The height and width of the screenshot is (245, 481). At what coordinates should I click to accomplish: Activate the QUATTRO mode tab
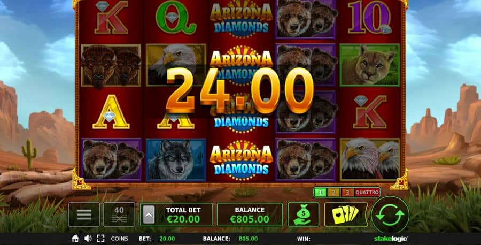pos(367,193)
